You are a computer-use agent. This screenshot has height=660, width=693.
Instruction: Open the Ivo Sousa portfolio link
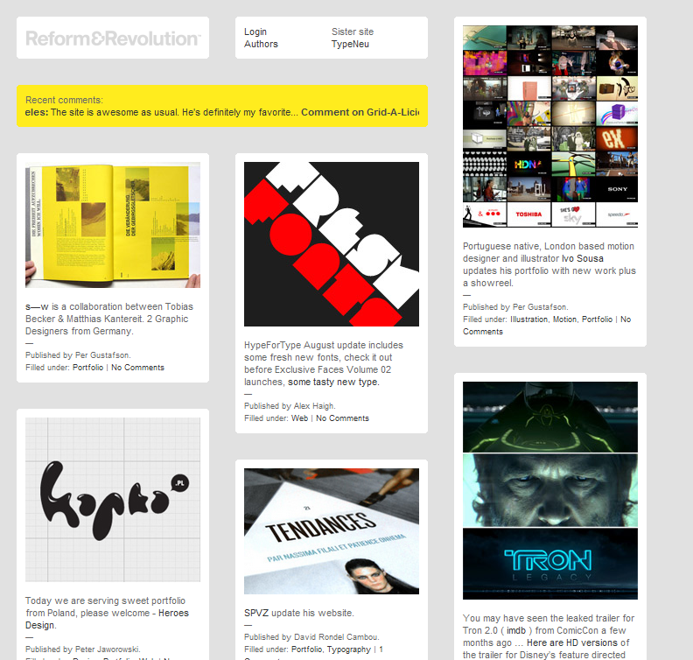(583, 258)
